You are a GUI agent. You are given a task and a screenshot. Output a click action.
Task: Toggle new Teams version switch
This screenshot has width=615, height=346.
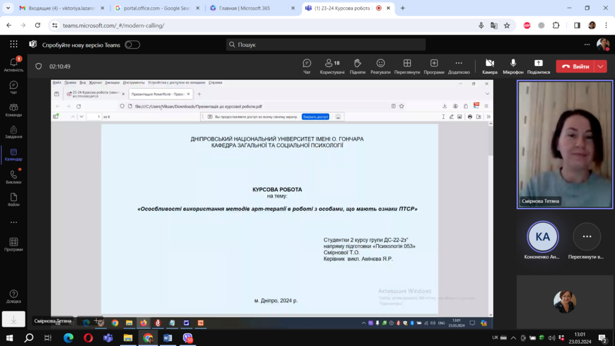132,44
